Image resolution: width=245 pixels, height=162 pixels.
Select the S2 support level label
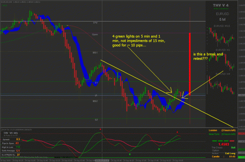coord(96,120)
